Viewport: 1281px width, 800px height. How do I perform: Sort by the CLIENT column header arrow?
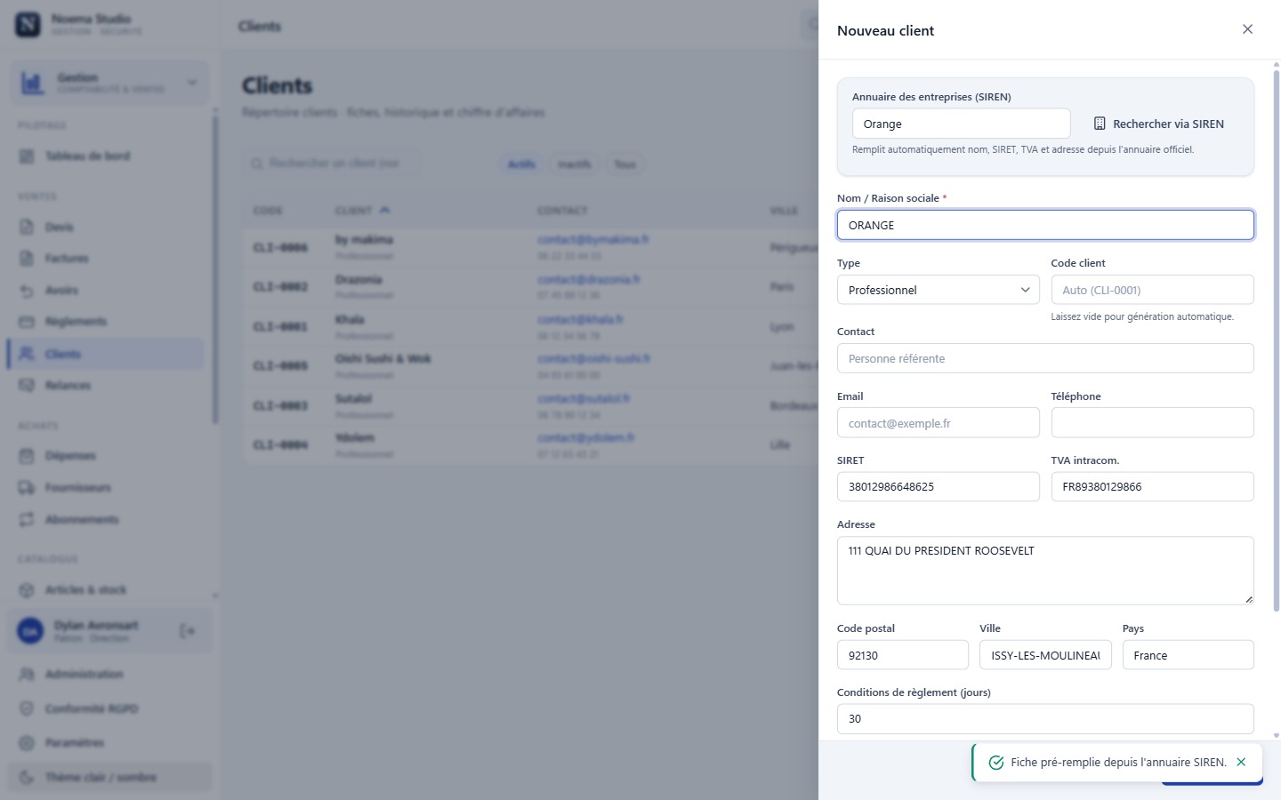pyautogui.click(x=385, y=211)
